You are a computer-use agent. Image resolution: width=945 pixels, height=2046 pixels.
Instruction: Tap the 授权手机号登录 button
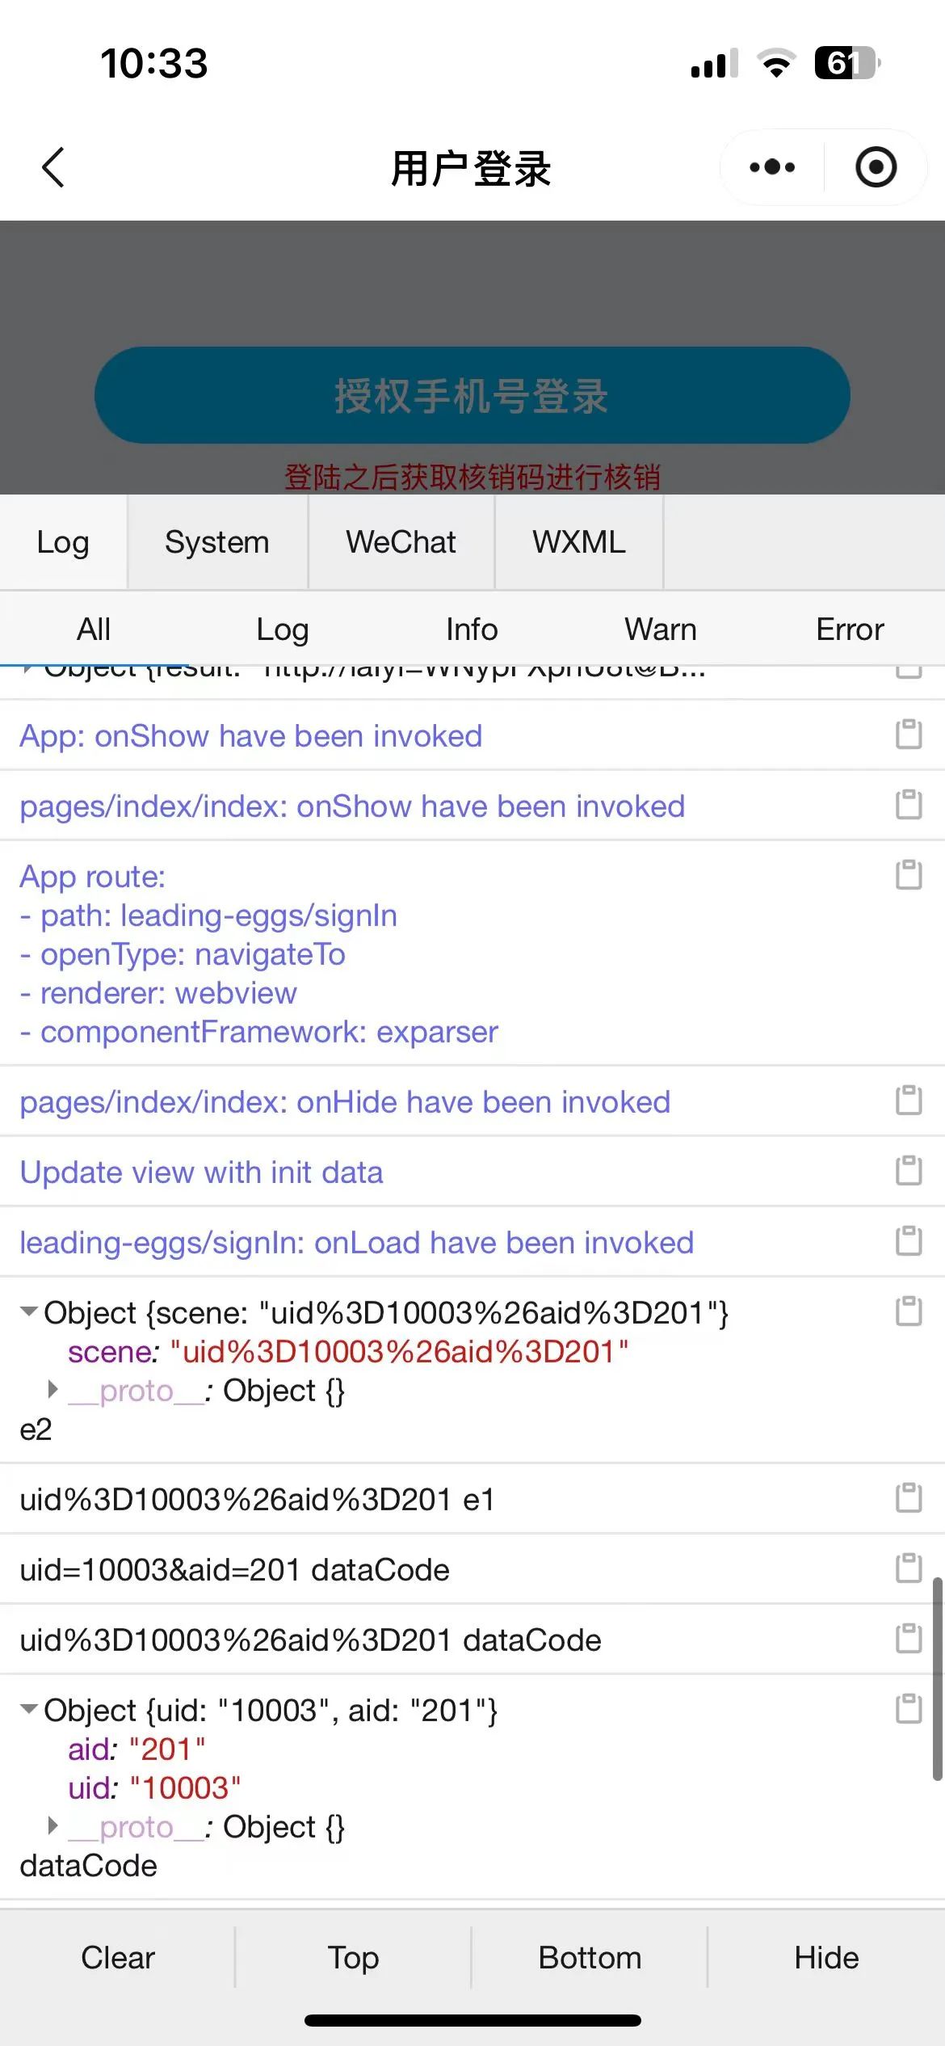click(472, 395)
